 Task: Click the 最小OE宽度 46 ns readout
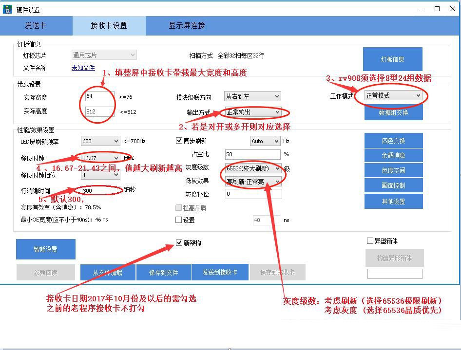[x=64, y=220]
